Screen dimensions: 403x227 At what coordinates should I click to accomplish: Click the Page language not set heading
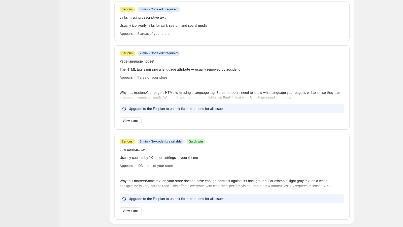point(137,61)
